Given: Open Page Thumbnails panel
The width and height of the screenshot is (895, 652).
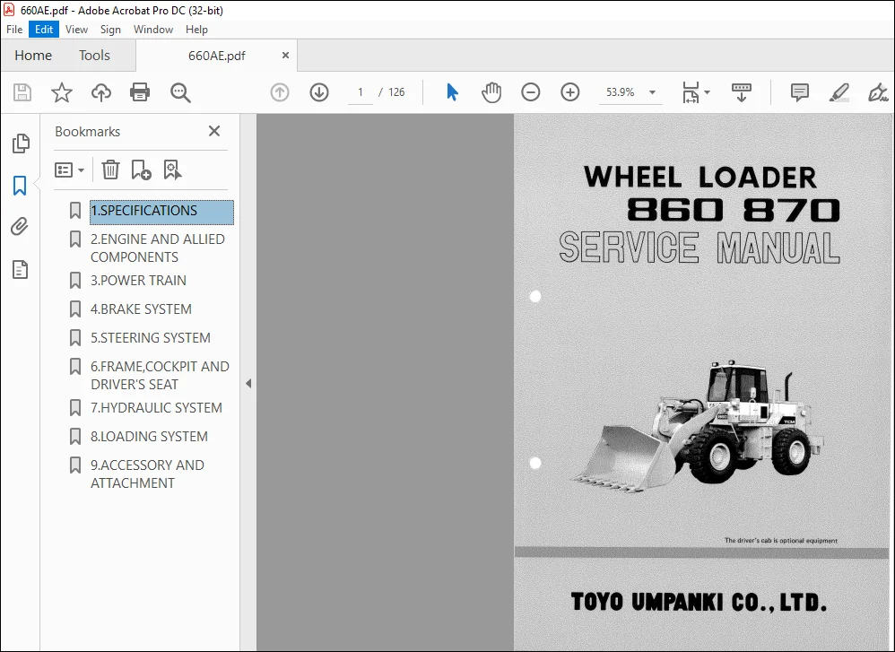Looking at the screenshot, I should point(21,143).
